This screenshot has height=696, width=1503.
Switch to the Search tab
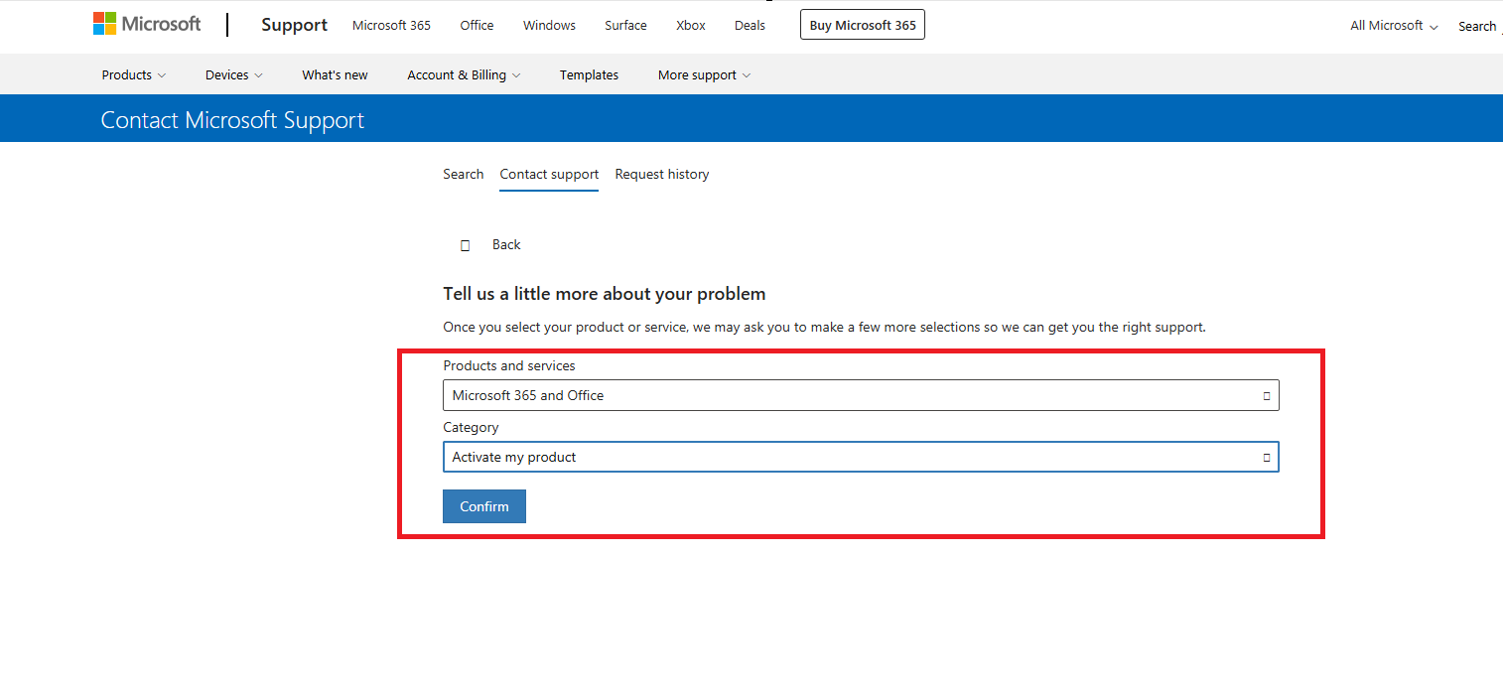(464, 174)
